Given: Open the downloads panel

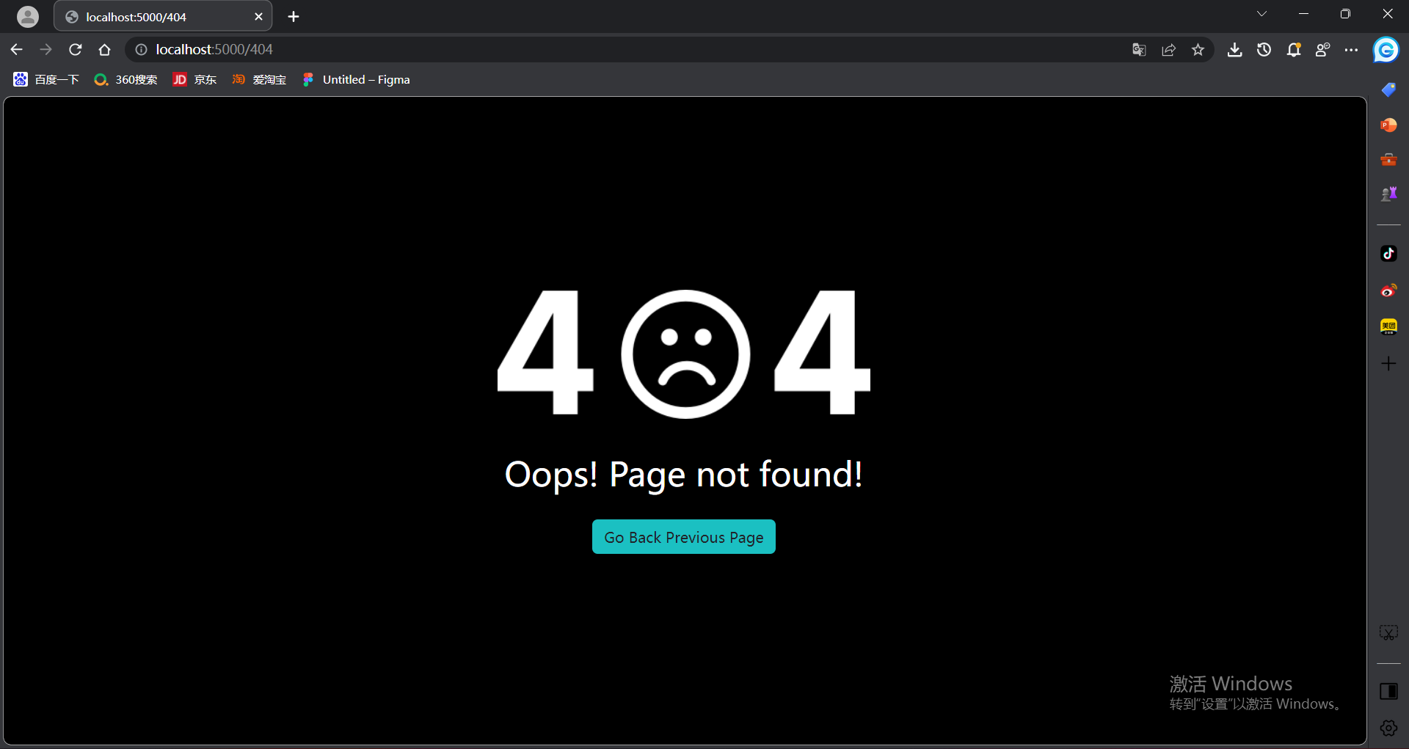Looking at the screenshot, I should tap(1234, 49).
